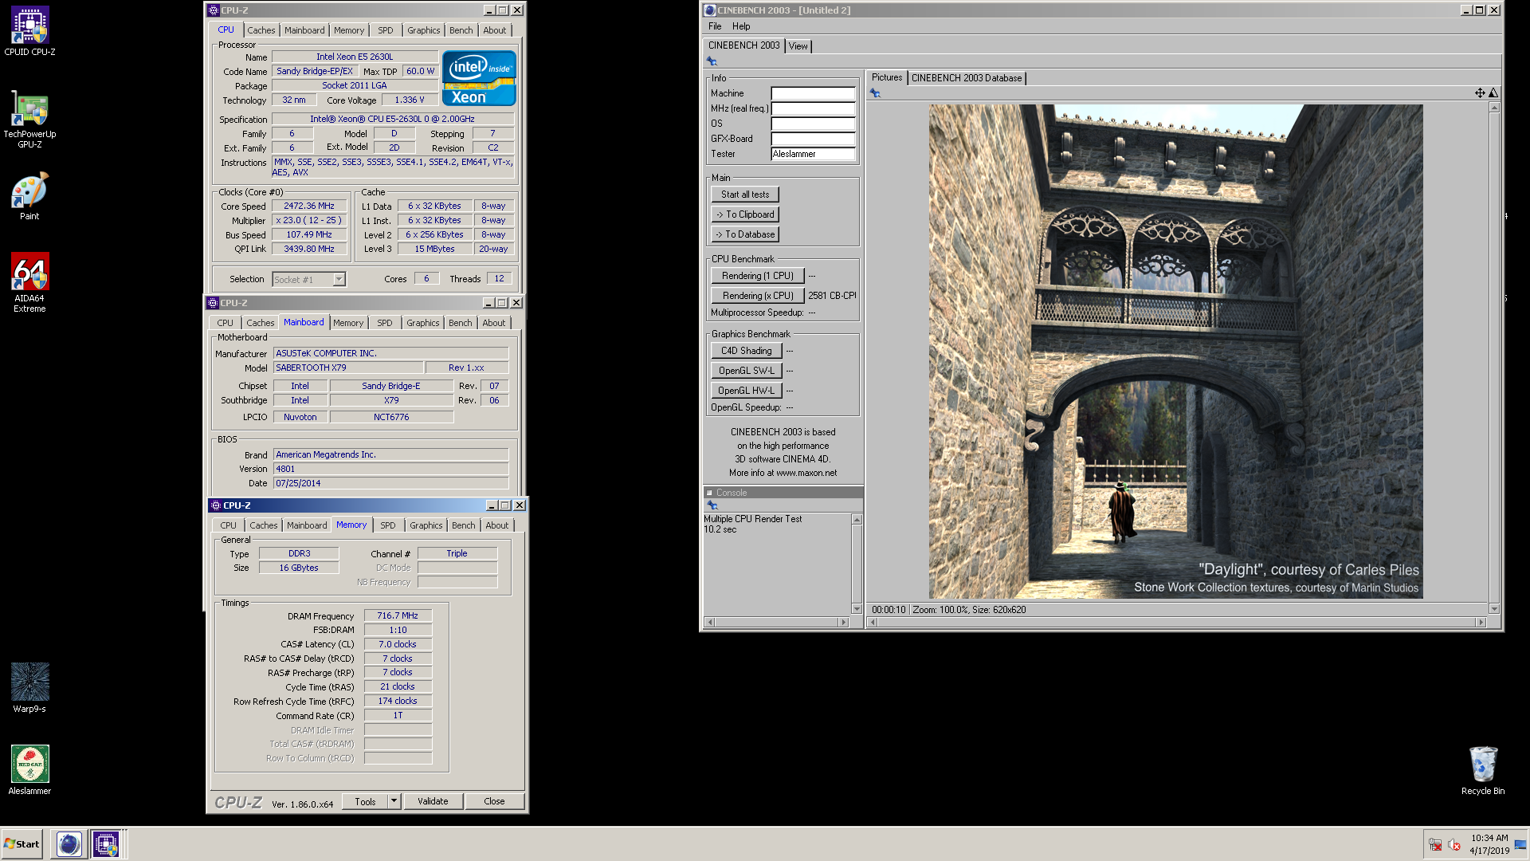
Task: Click the pin icon in Console panel
Action: click(712, 505)
